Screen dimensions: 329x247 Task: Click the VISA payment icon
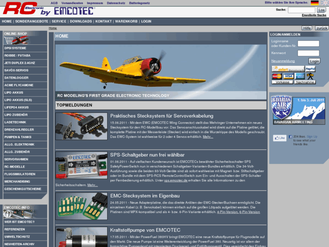coord(288,76)
